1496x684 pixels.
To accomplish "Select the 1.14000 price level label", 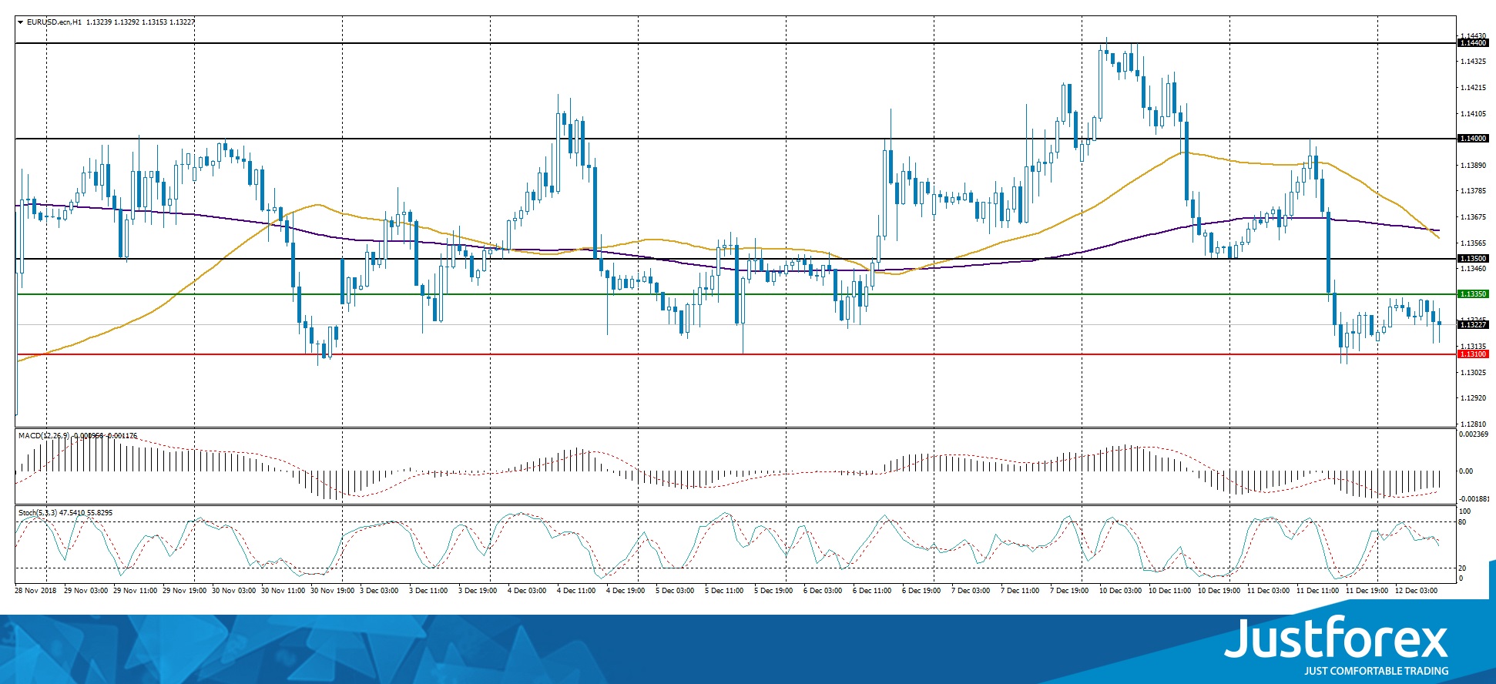I will 1473,139.
